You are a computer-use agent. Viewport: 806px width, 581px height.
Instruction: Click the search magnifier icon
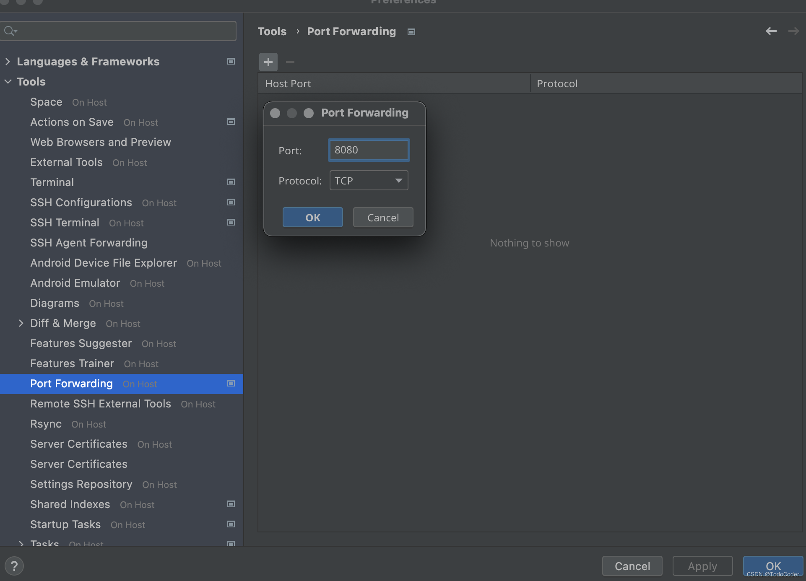[x=9, y=31]
